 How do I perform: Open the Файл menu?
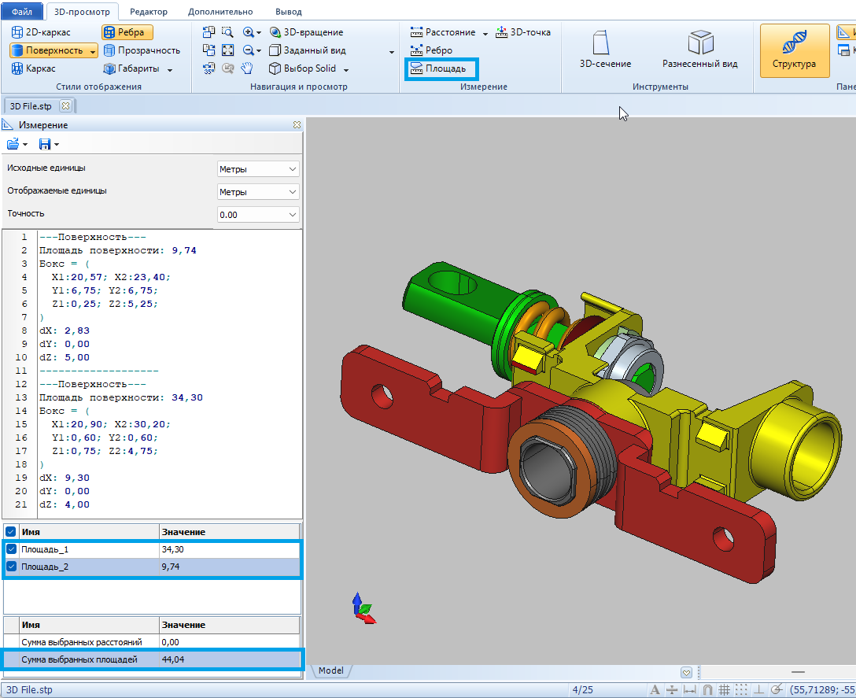(22, 12)
